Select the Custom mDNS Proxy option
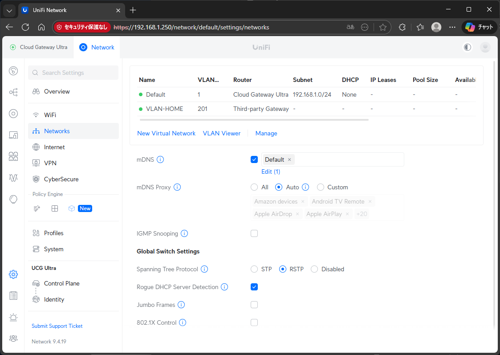 pyautogui.click(x=321, y=187)
